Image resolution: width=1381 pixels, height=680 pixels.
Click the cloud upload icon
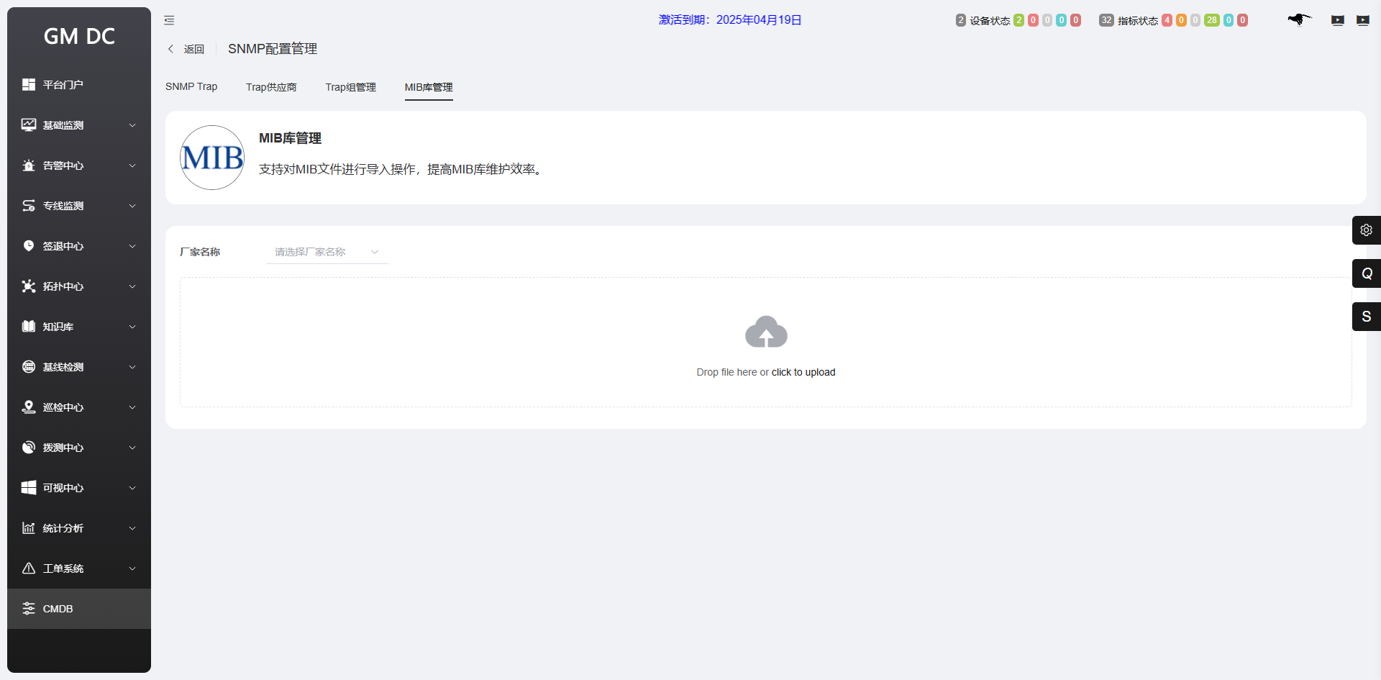pos(766,332)
